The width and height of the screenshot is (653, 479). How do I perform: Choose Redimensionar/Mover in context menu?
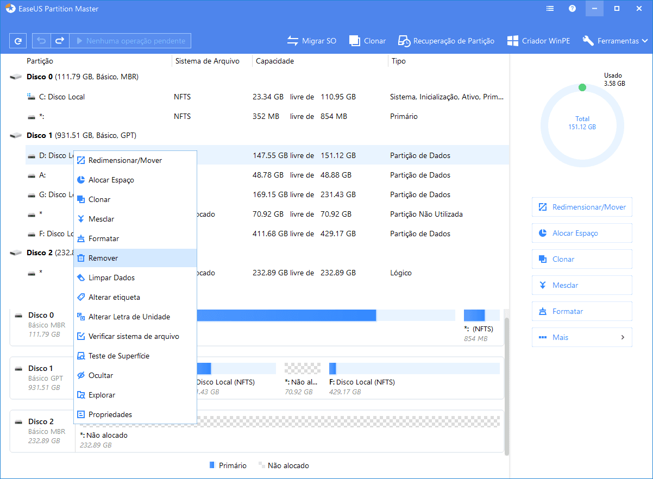135,160
